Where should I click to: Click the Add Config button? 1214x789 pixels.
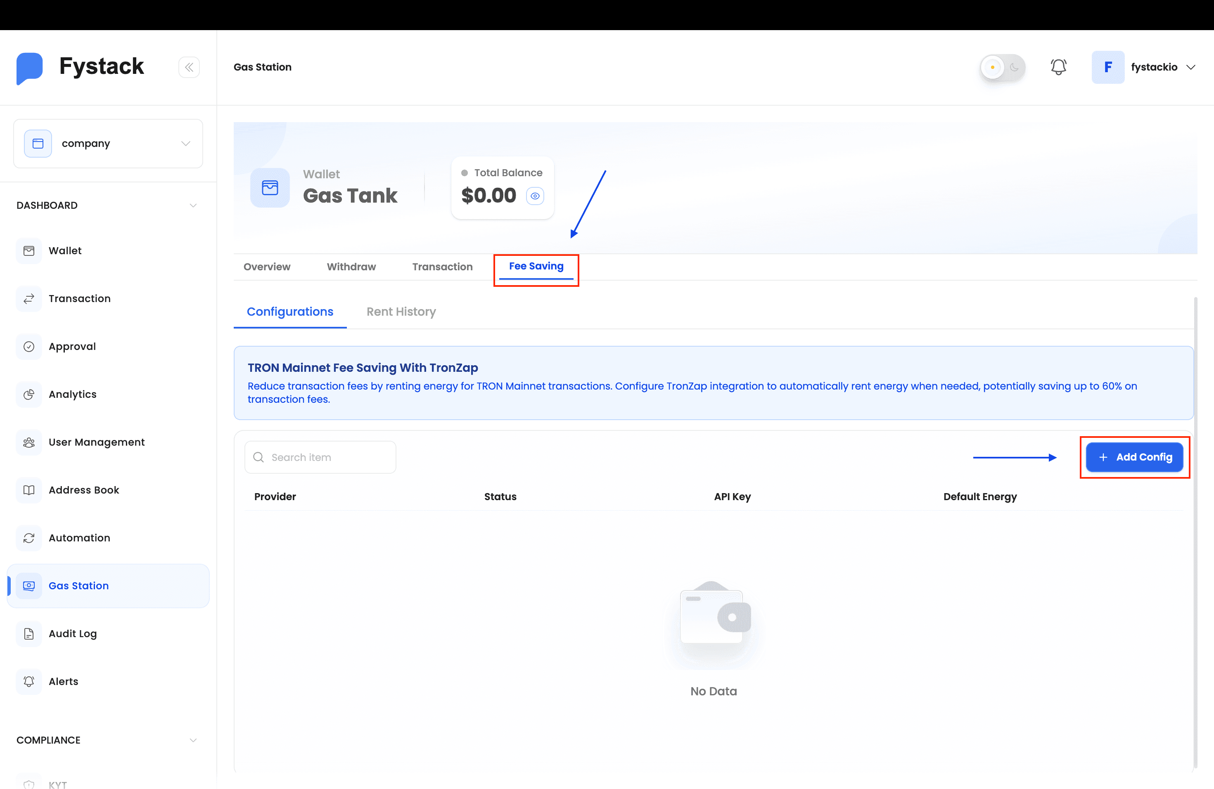(1134, 457)
